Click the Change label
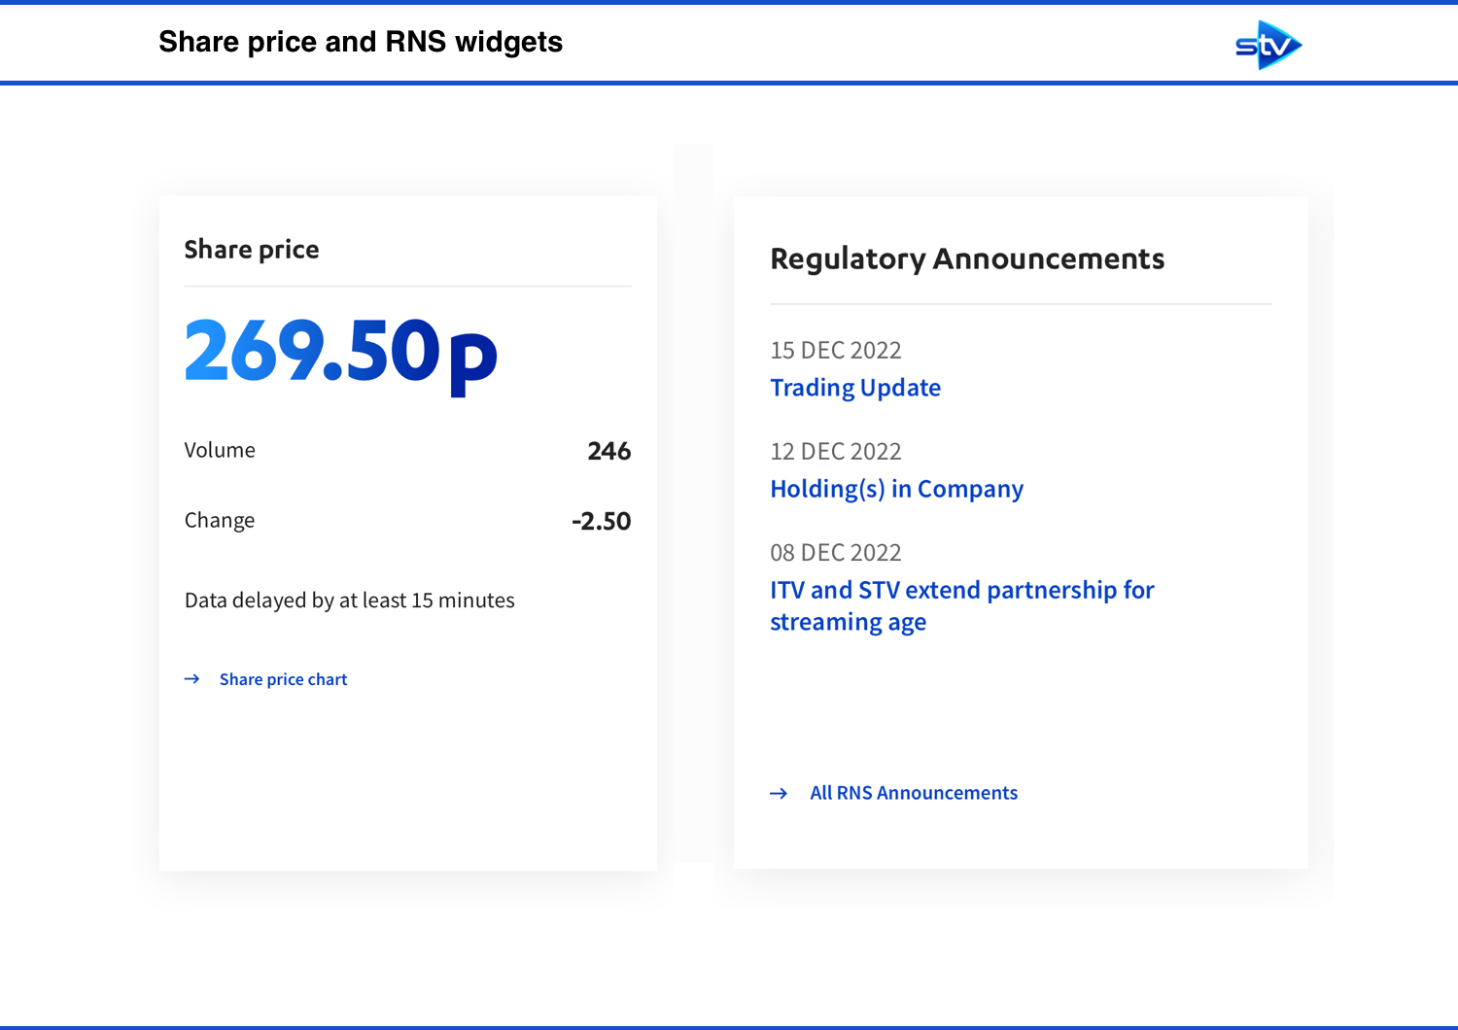 click(220, 520)
